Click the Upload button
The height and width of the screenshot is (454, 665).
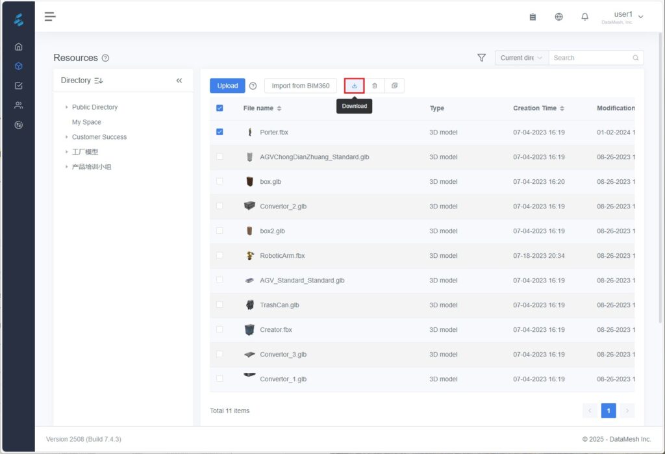[x=227, y=86]
